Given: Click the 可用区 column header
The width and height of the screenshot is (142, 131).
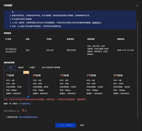Looking at the screenshot, I should 49,39.
